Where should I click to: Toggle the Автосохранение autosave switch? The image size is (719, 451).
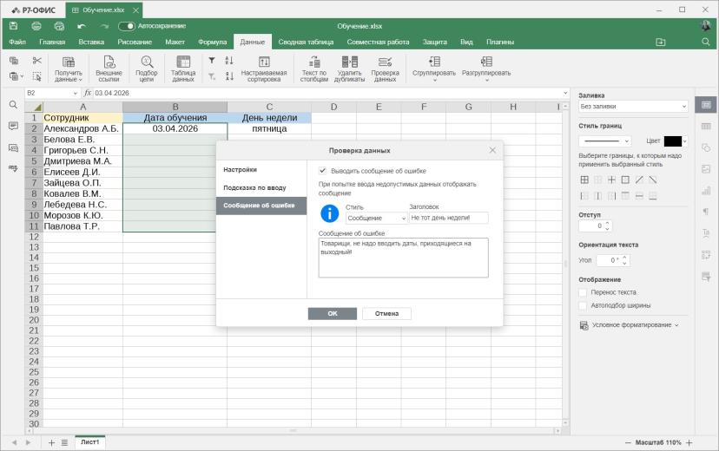coord(127,26)
